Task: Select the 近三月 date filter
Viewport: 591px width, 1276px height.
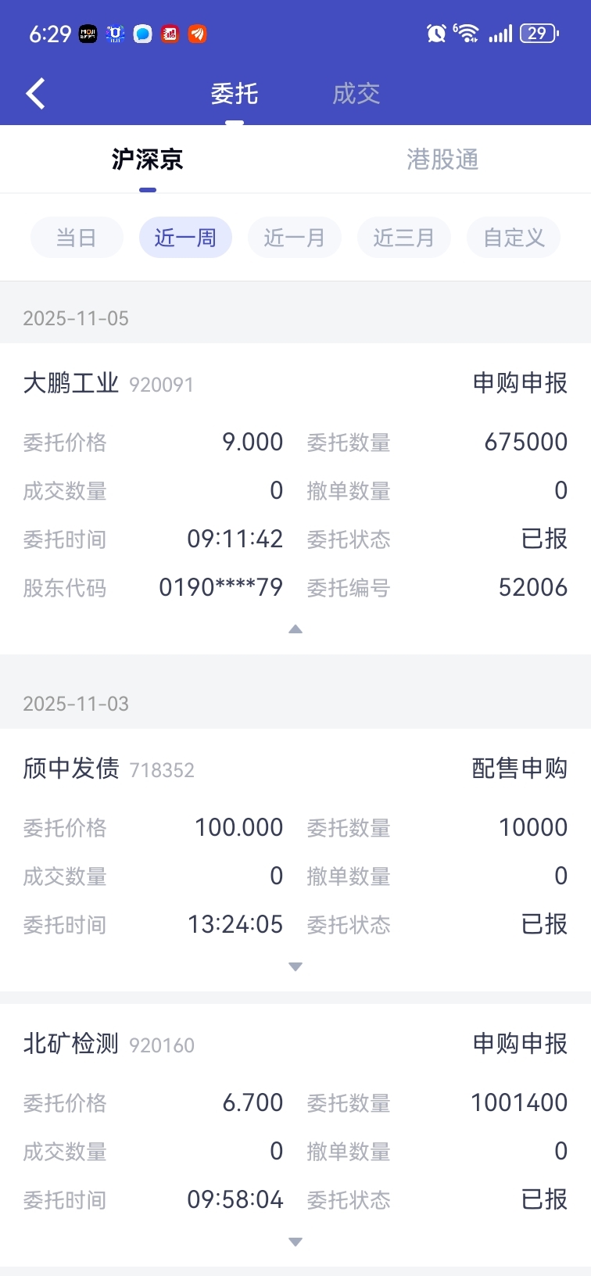Action: 404,237
